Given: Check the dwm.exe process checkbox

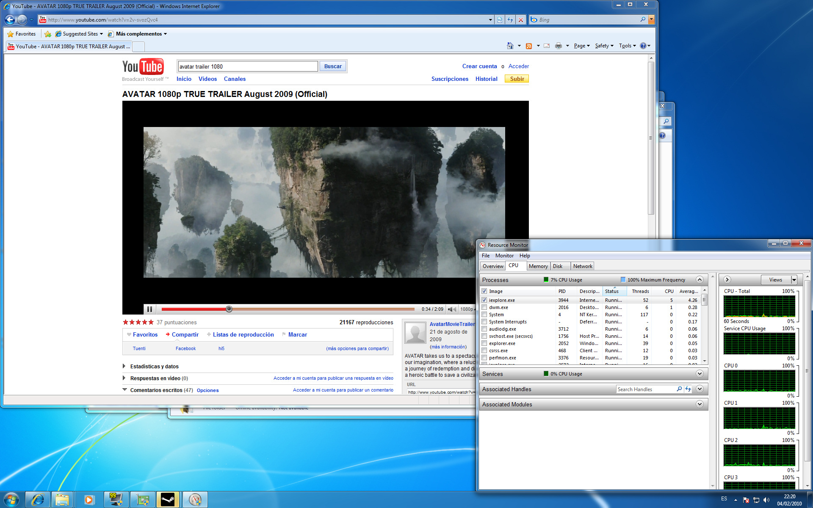Looking at the screenshot, I should [484, 307].
